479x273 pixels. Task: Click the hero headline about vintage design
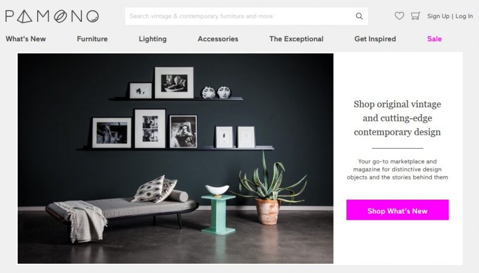point(397,118)
